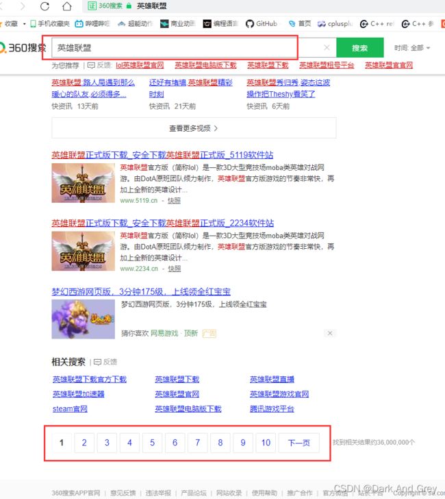This screenshot has height=499, width=445.
Task: Open the 手机收藏夹 bookmark
Action: point(49,23)
